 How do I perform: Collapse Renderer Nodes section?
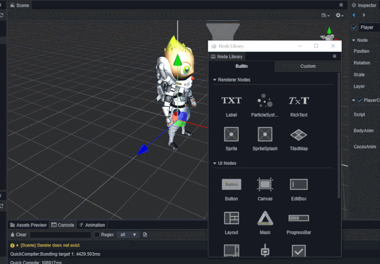coord(215,80)
